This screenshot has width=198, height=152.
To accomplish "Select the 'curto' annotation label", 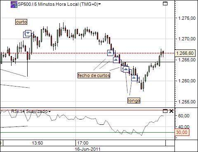I will (x=21, y=22).
